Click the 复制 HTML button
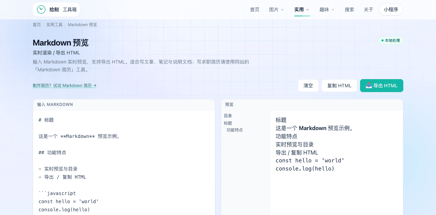The image size is (436, 215). (339, 86)
